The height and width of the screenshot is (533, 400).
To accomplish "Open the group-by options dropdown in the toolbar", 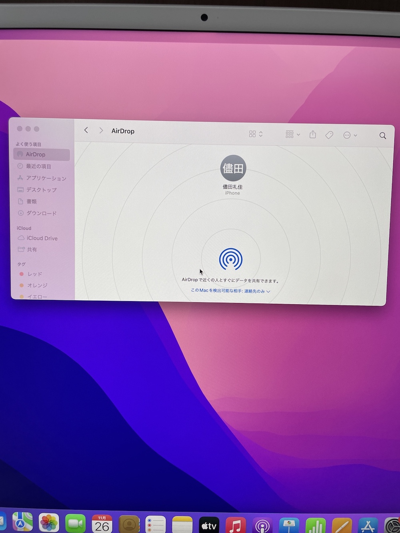I will pyautogui.click(x=293, y=134).
